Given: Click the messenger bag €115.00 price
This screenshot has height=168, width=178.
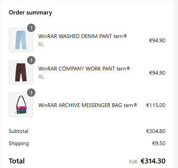Looking at the screenshot, I should (156, 105).
